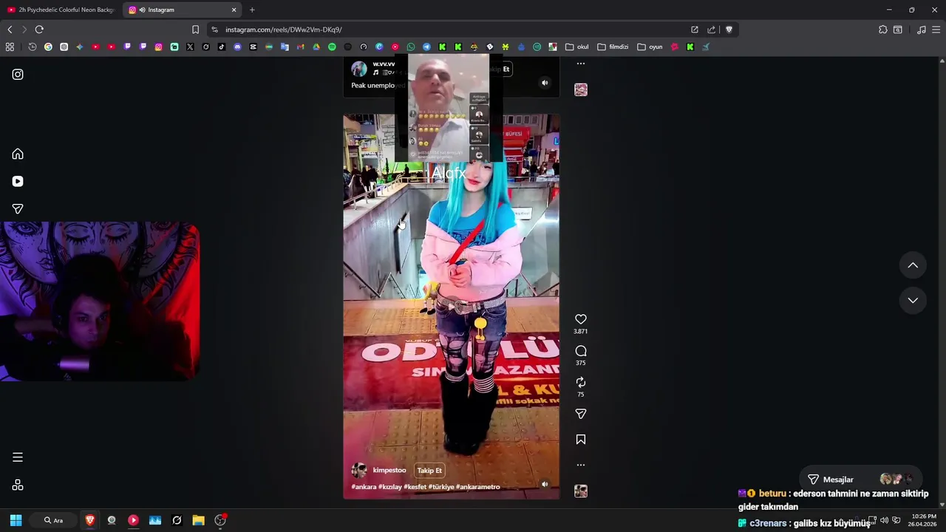The height and width of the screenshot is (532, 946).
Task: Mute the kimpestoo reel audio
Action: point(545,485)
